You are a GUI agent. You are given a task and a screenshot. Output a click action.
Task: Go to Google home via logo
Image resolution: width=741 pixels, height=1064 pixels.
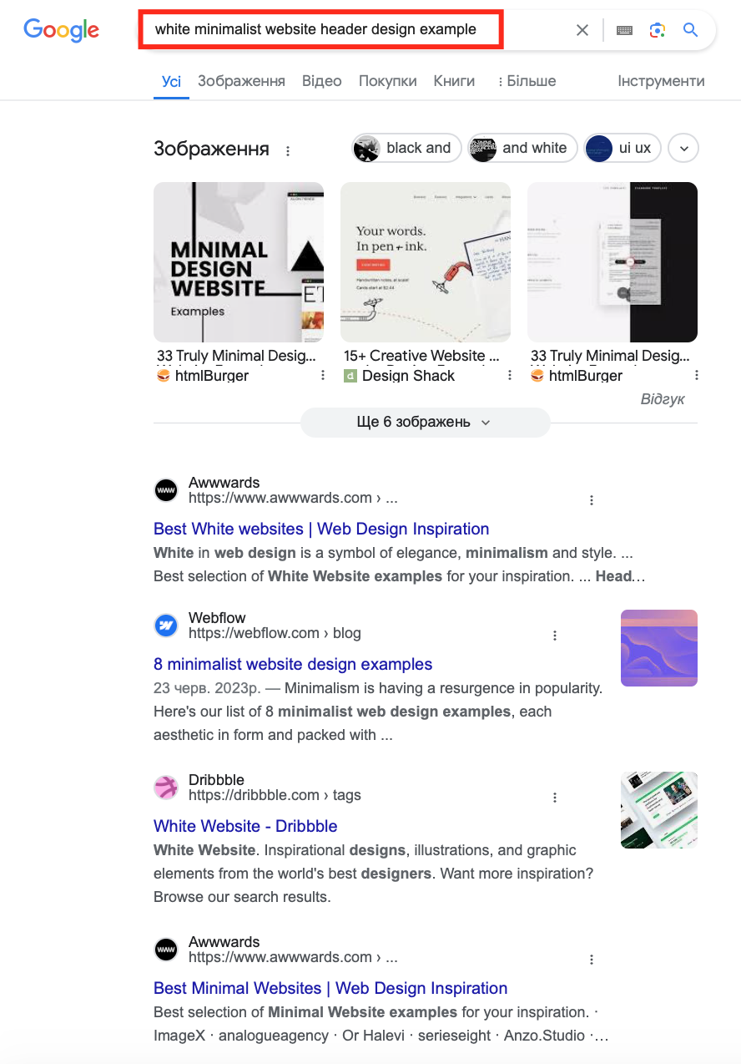pos(62,30)
